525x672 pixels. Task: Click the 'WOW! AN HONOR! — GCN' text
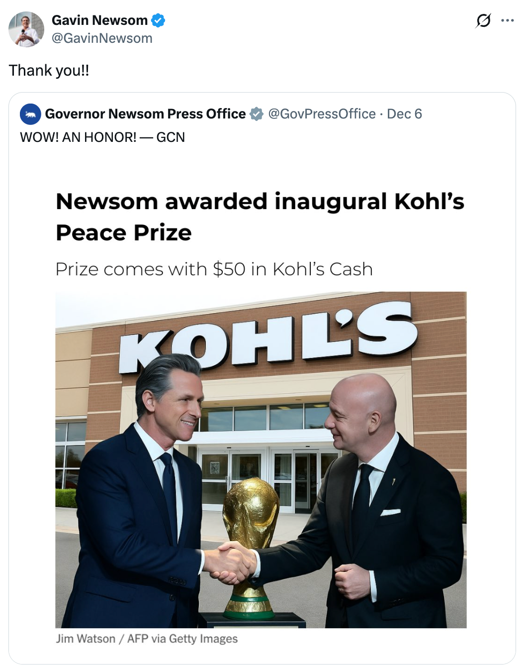(x=102, y=137)
